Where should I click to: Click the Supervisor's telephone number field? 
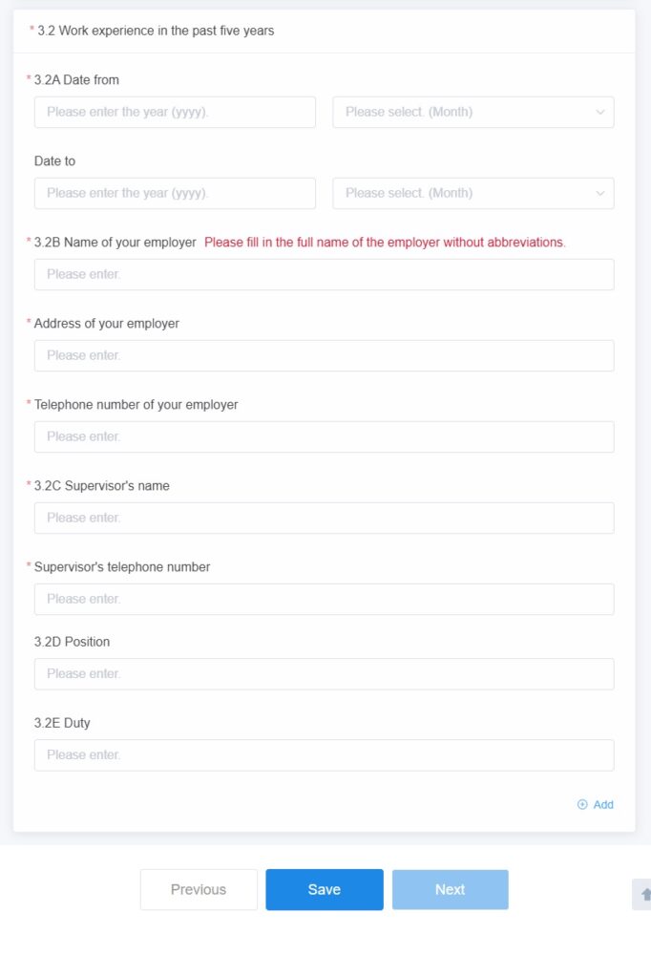pyautogui.click(x=324, y=599)
